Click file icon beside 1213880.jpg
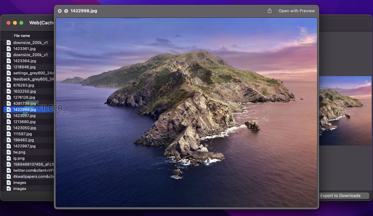373x216 pixels. click(x=9, y=121)
